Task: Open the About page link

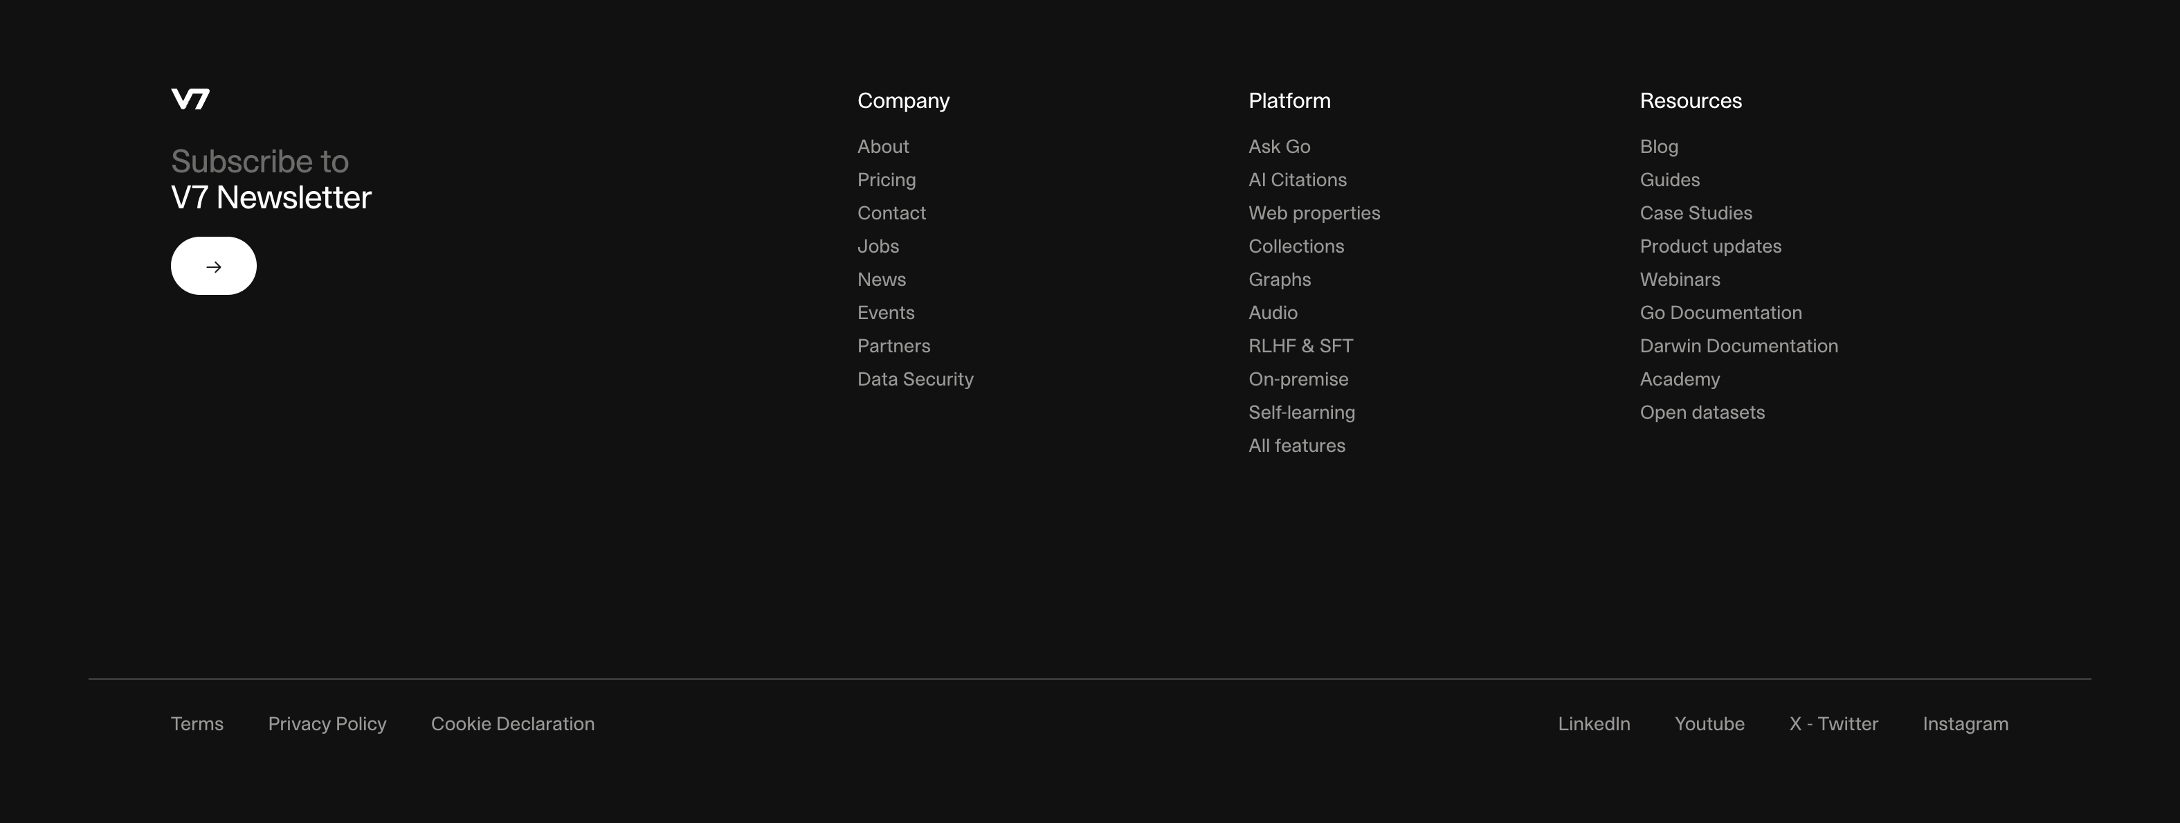Action: 882,147
